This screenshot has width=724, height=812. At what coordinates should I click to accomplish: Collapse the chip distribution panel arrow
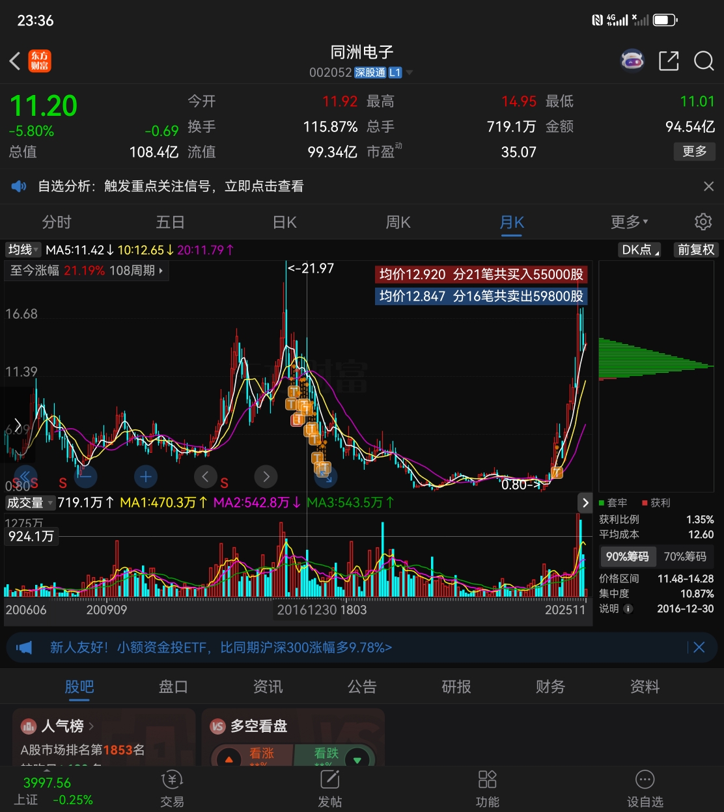pos(585,502)
